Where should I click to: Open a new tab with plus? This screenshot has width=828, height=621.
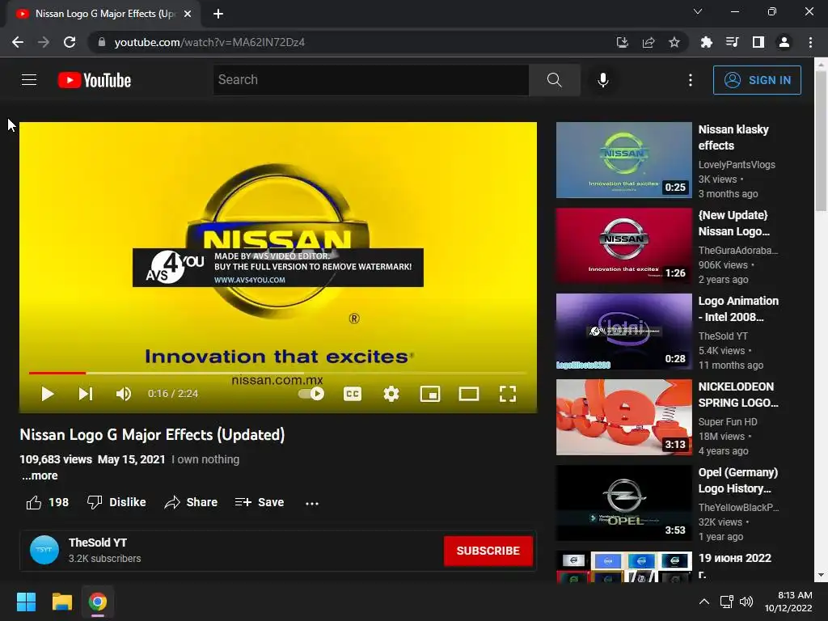point(218,14)
